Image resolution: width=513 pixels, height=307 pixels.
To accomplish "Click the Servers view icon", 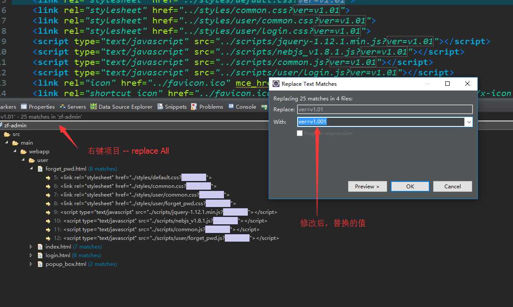I will pos(62,107).
